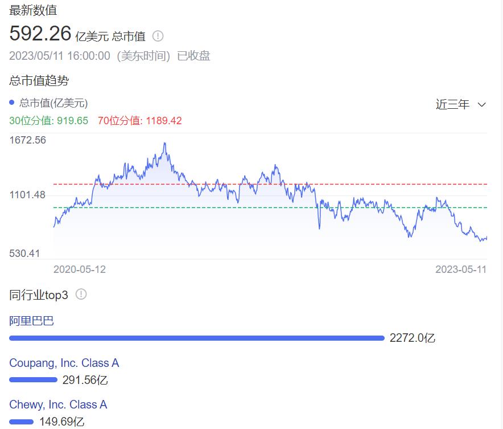The width and height of the screenshot is (503, 429).
Task: Click the 2020-05-12 start date label
Action: [79, 269]
